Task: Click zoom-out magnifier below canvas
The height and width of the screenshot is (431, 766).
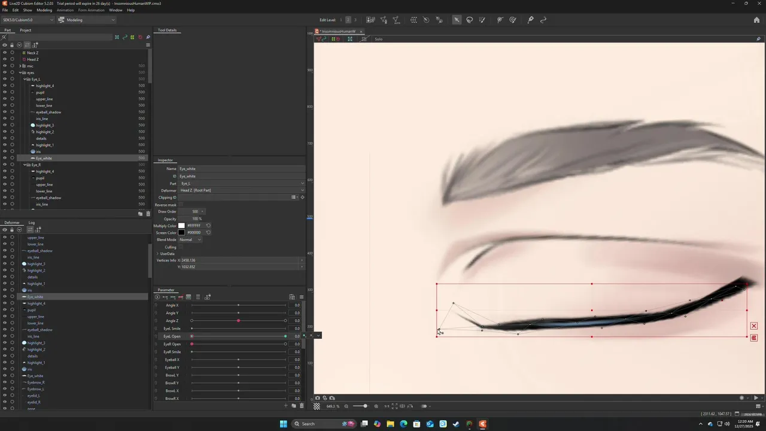Action: click(x=346, y=406)
